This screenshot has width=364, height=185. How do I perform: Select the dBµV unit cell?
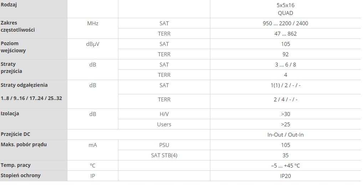click(93, 44)
